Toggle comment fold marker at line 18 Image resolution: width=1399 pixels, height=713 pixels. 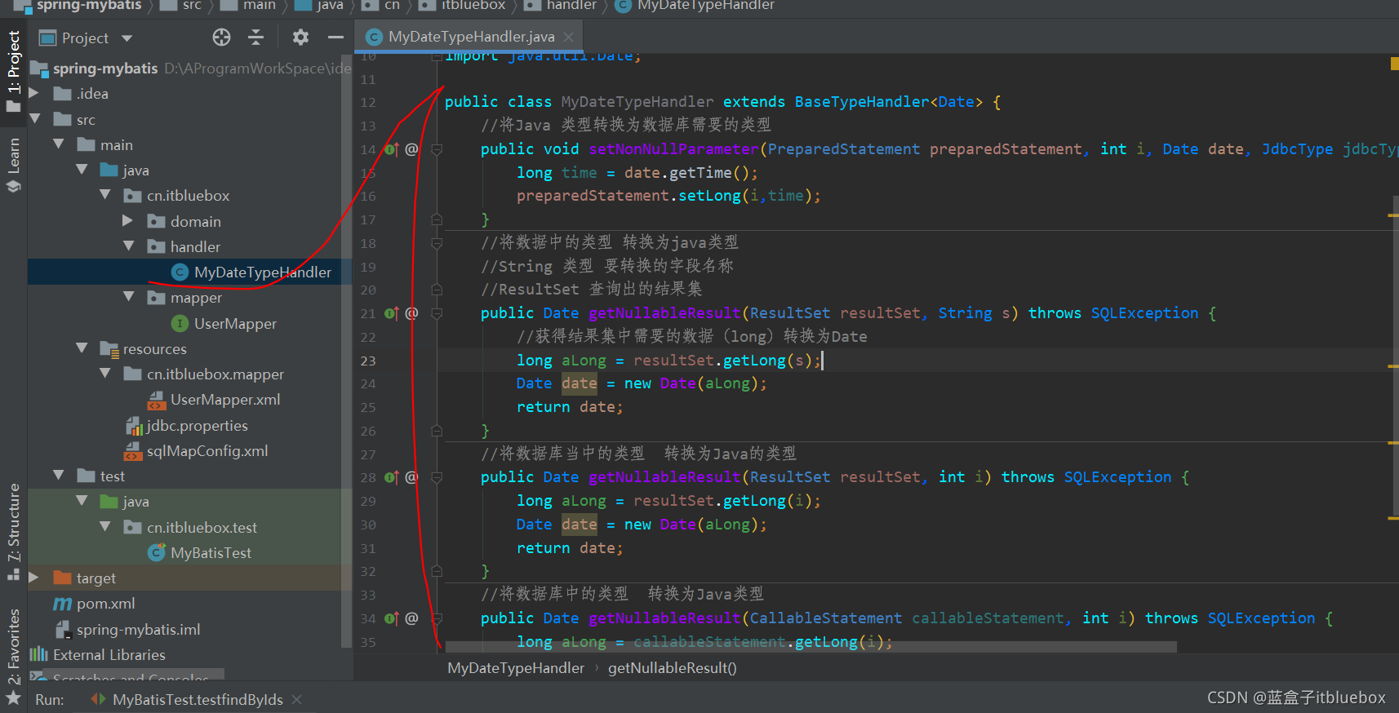coord(437,243)
